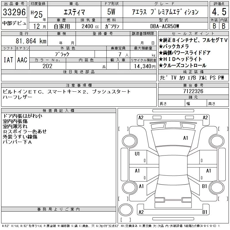Click the recycle deposit amount 14,340円
This screenshot has height=230, width=230.
pyautogui.click(x=143, y=66)
